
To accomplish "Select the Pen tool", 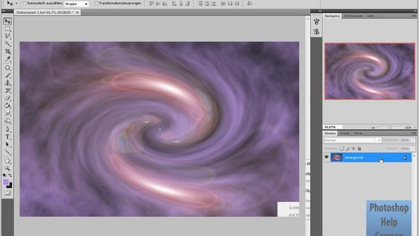I will coord(7,130).
